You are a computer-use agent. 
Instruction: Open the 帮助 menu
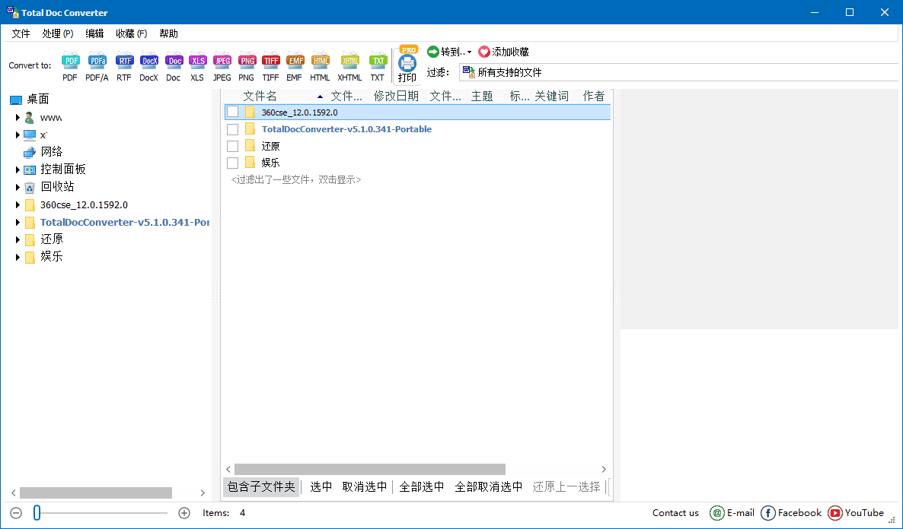pyautogui.click(x=168, y=33)
